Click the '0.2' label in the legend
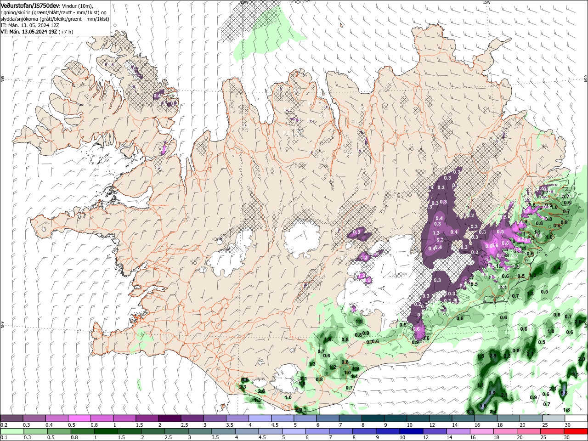The width and height of the screenshot is (588, 441). [4, 425]
